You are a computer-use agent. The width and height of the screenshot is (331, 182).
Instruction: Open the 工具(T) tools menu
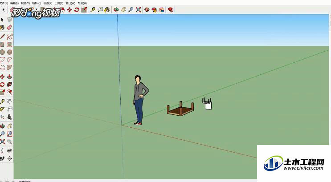click(59, 3)
